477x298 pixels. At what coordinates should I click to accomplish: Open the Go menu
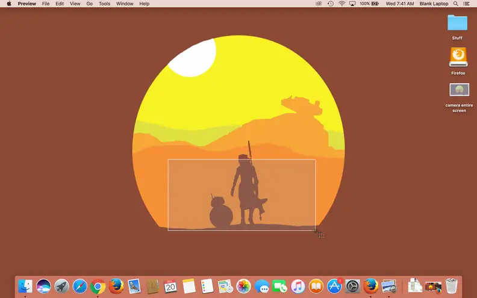click(x=89, y=4)
